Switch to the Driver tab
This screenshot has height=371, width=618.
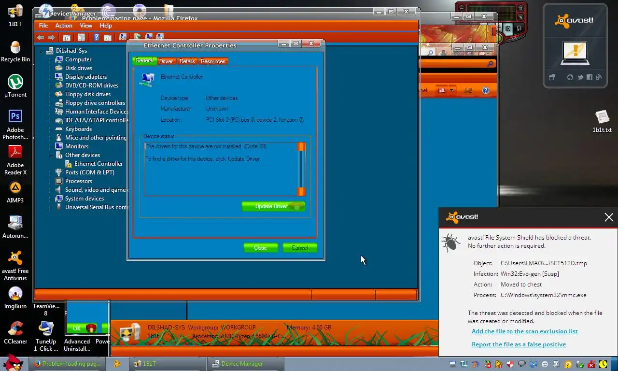click(x=166, y=61)
